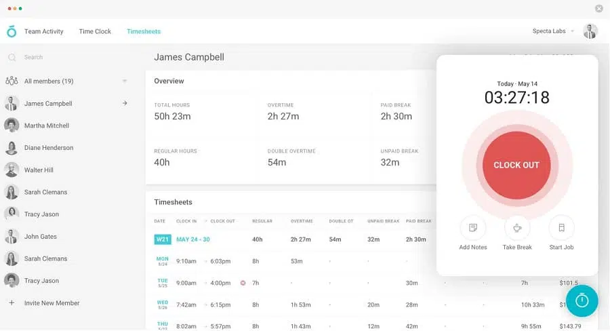Click the arrow next to James Campbell

[x=125, y=104]
